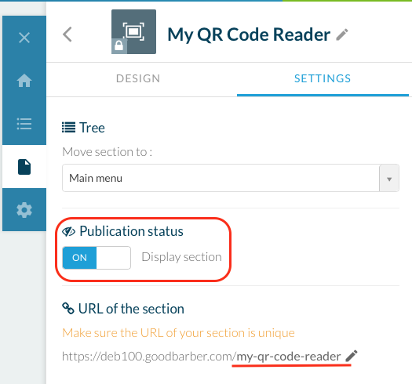
Task: Click the Display section label
Action: [181, 257]
